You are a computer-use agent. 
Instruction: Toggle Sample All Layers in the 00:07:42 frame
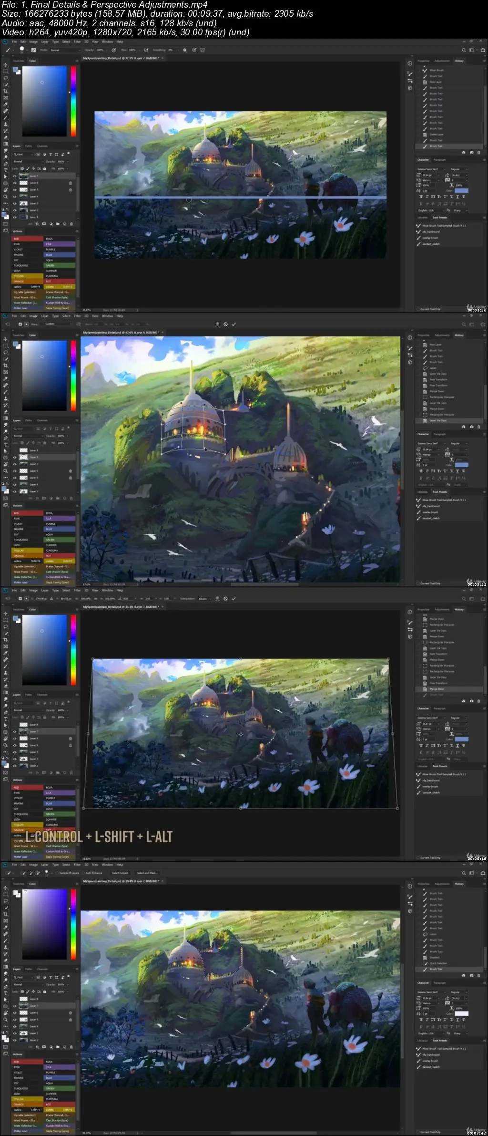pyautogui.click(x=57, y=873)
